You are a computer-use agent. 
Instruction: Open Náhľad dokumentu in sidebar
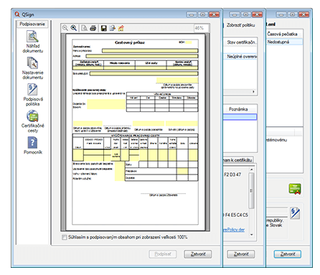coord(33,42)
